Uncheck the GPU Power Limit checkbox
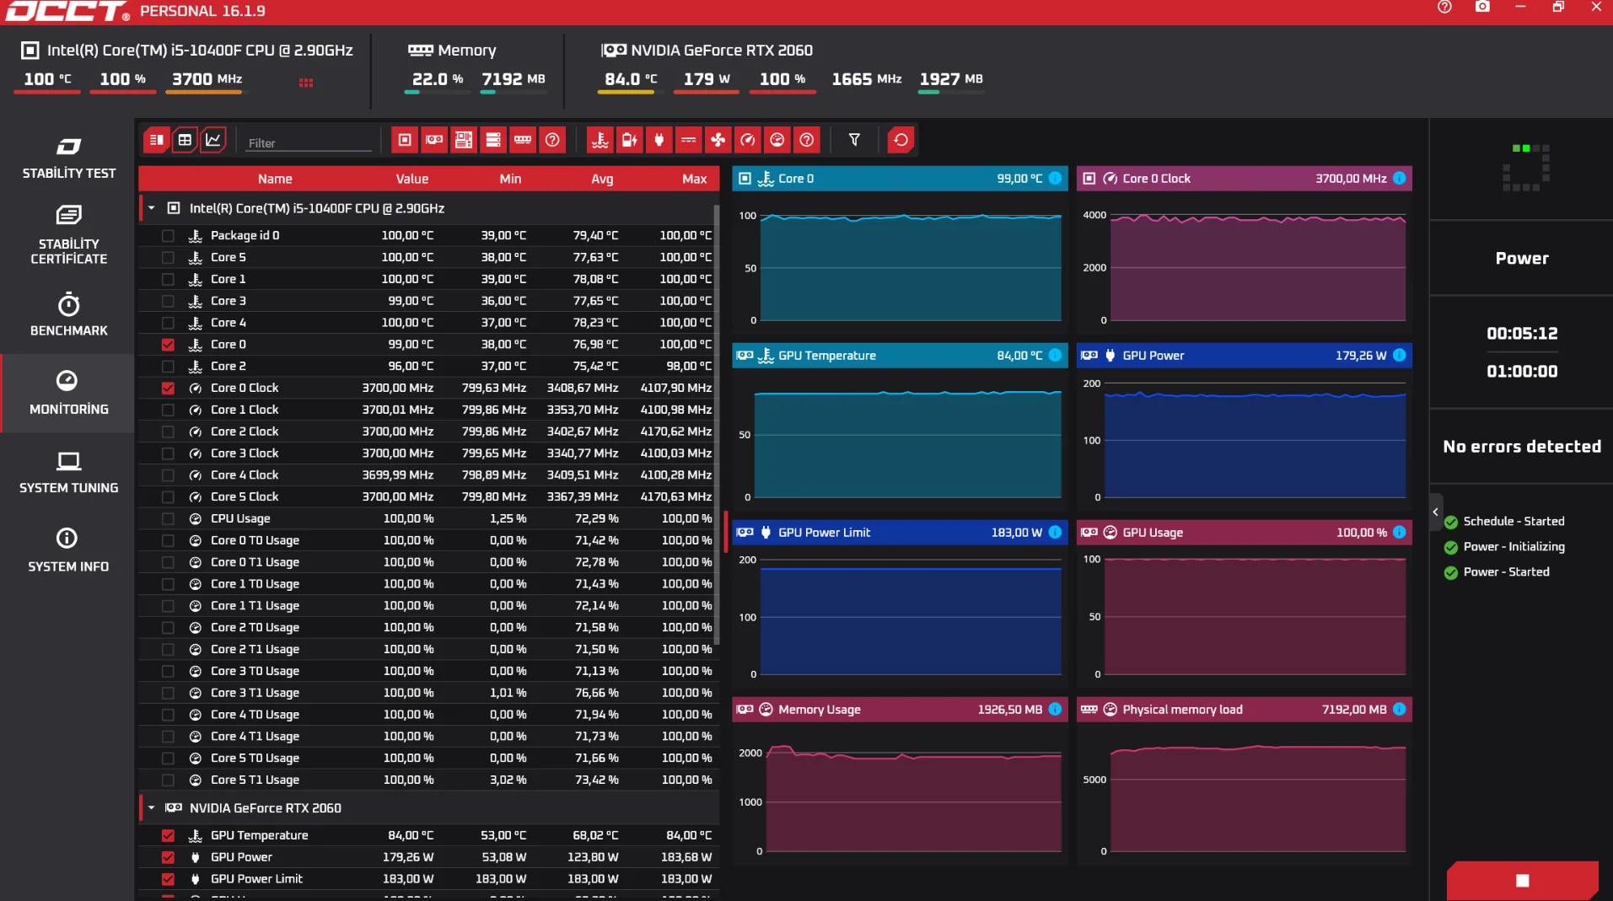The width and height of the screenshot is (1613, 901). click(168, 879)
